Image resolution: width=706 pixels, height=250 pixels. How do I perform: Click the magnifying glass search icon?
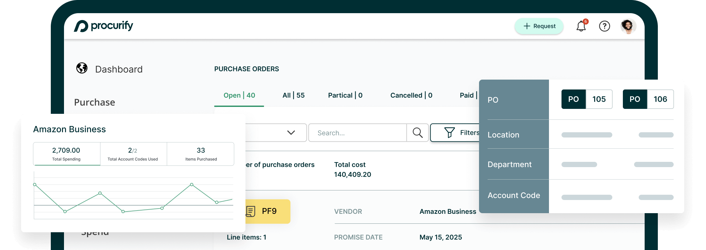pyautogui.click(x=418, y=133)
